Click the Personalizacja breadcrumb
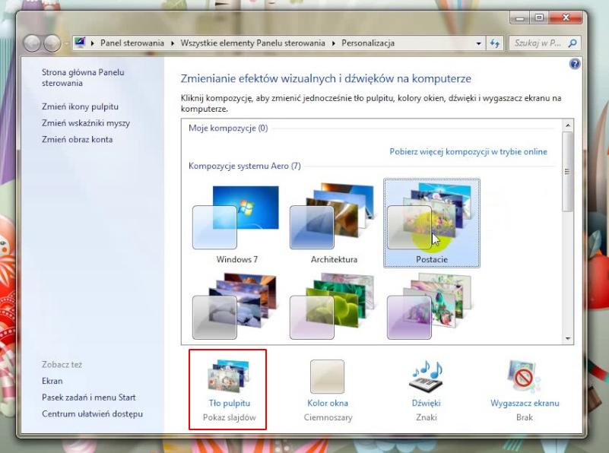This screenshot has height=453, width=609. click(x=368, y=43)
